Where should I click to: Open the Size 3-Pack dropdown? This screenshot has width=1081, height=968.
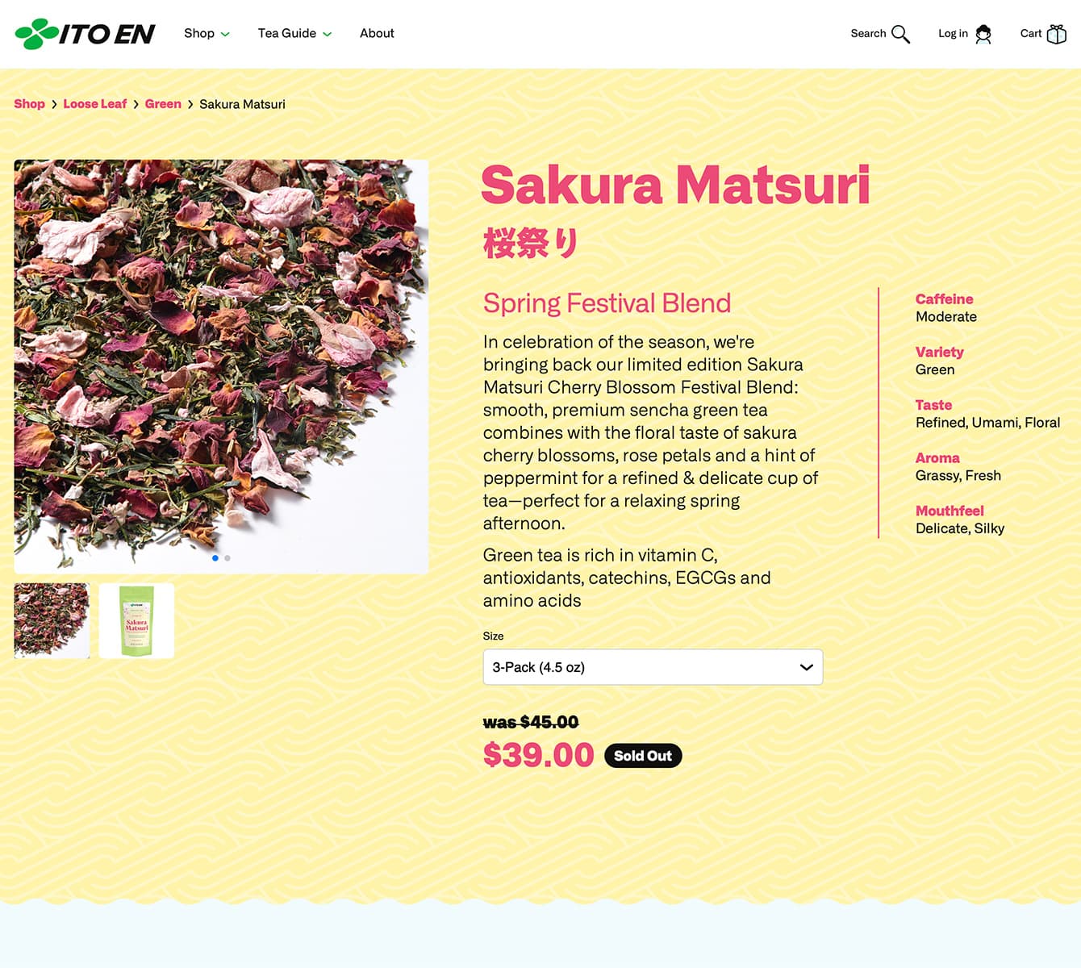point(653,667)
